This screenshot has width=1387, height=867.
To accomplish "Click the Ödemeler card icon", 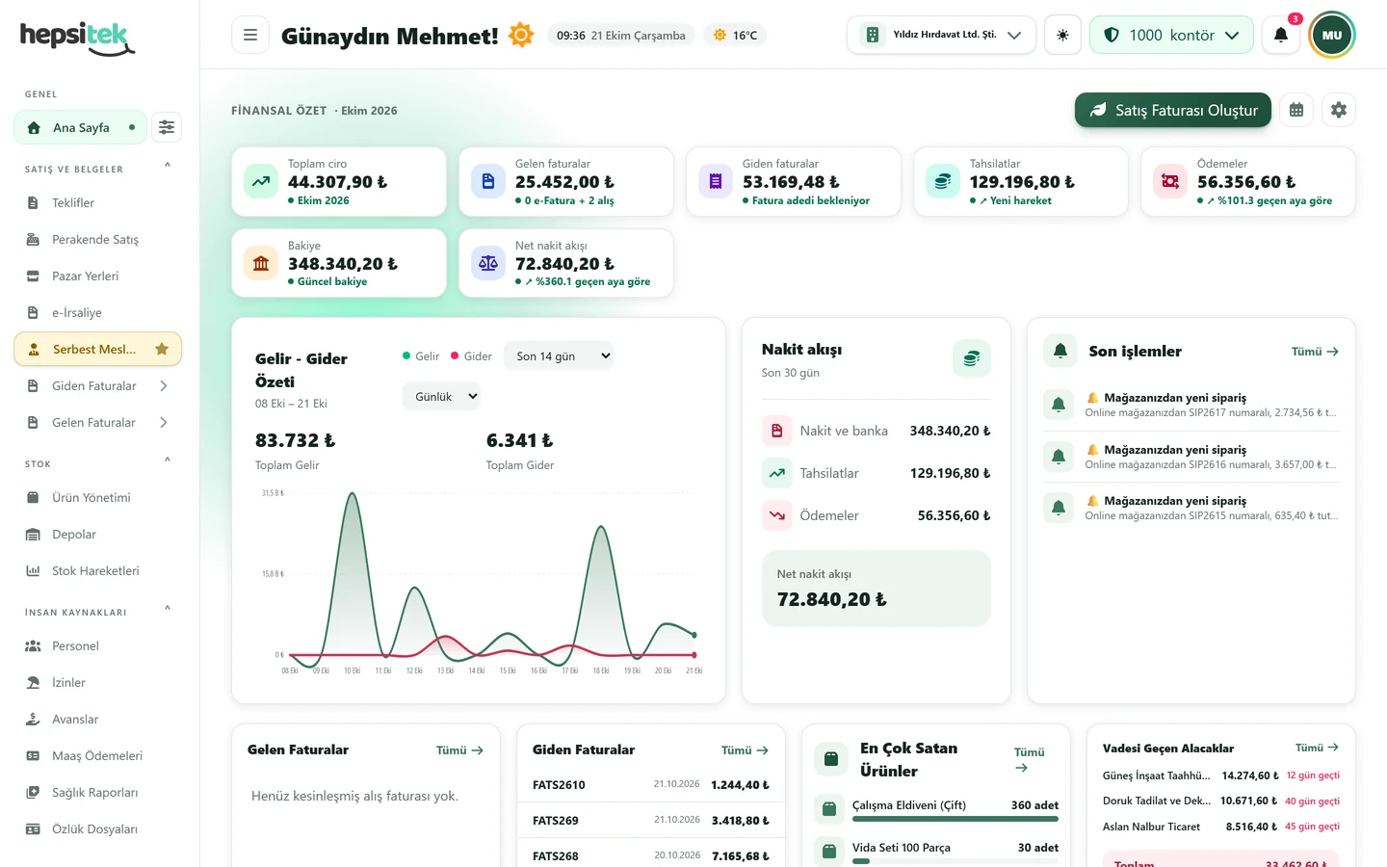I will click(x=1170, y=181).
